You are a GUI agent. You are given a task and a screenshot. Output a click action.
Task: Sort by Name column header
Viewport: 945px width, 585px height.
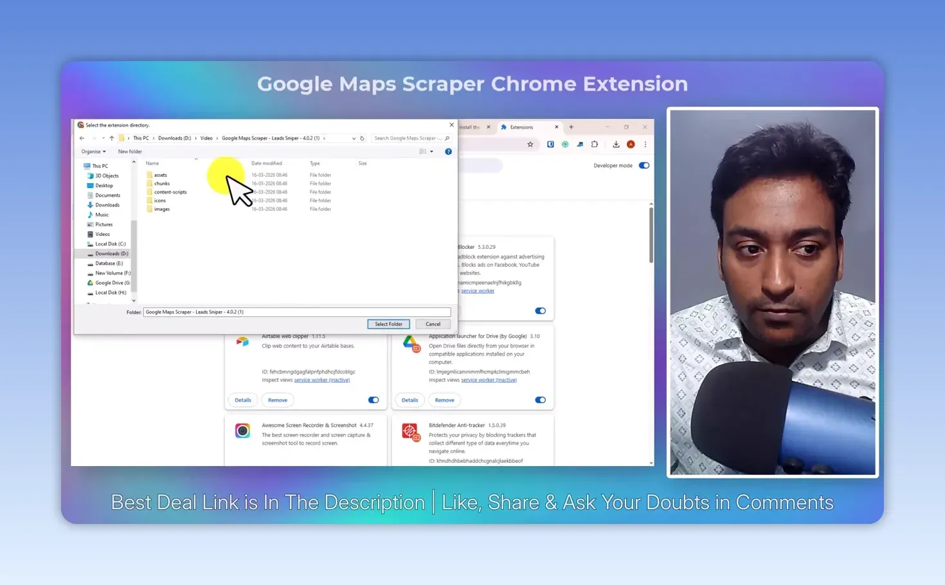[x=152, y=163]
